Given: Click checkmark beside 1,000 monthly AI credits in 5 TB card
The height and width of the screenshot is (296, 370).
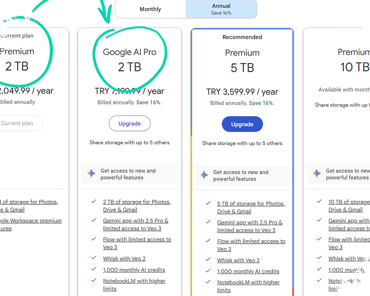Looking at the screenshot, I should pyautogui.click(x=208, y=271).
